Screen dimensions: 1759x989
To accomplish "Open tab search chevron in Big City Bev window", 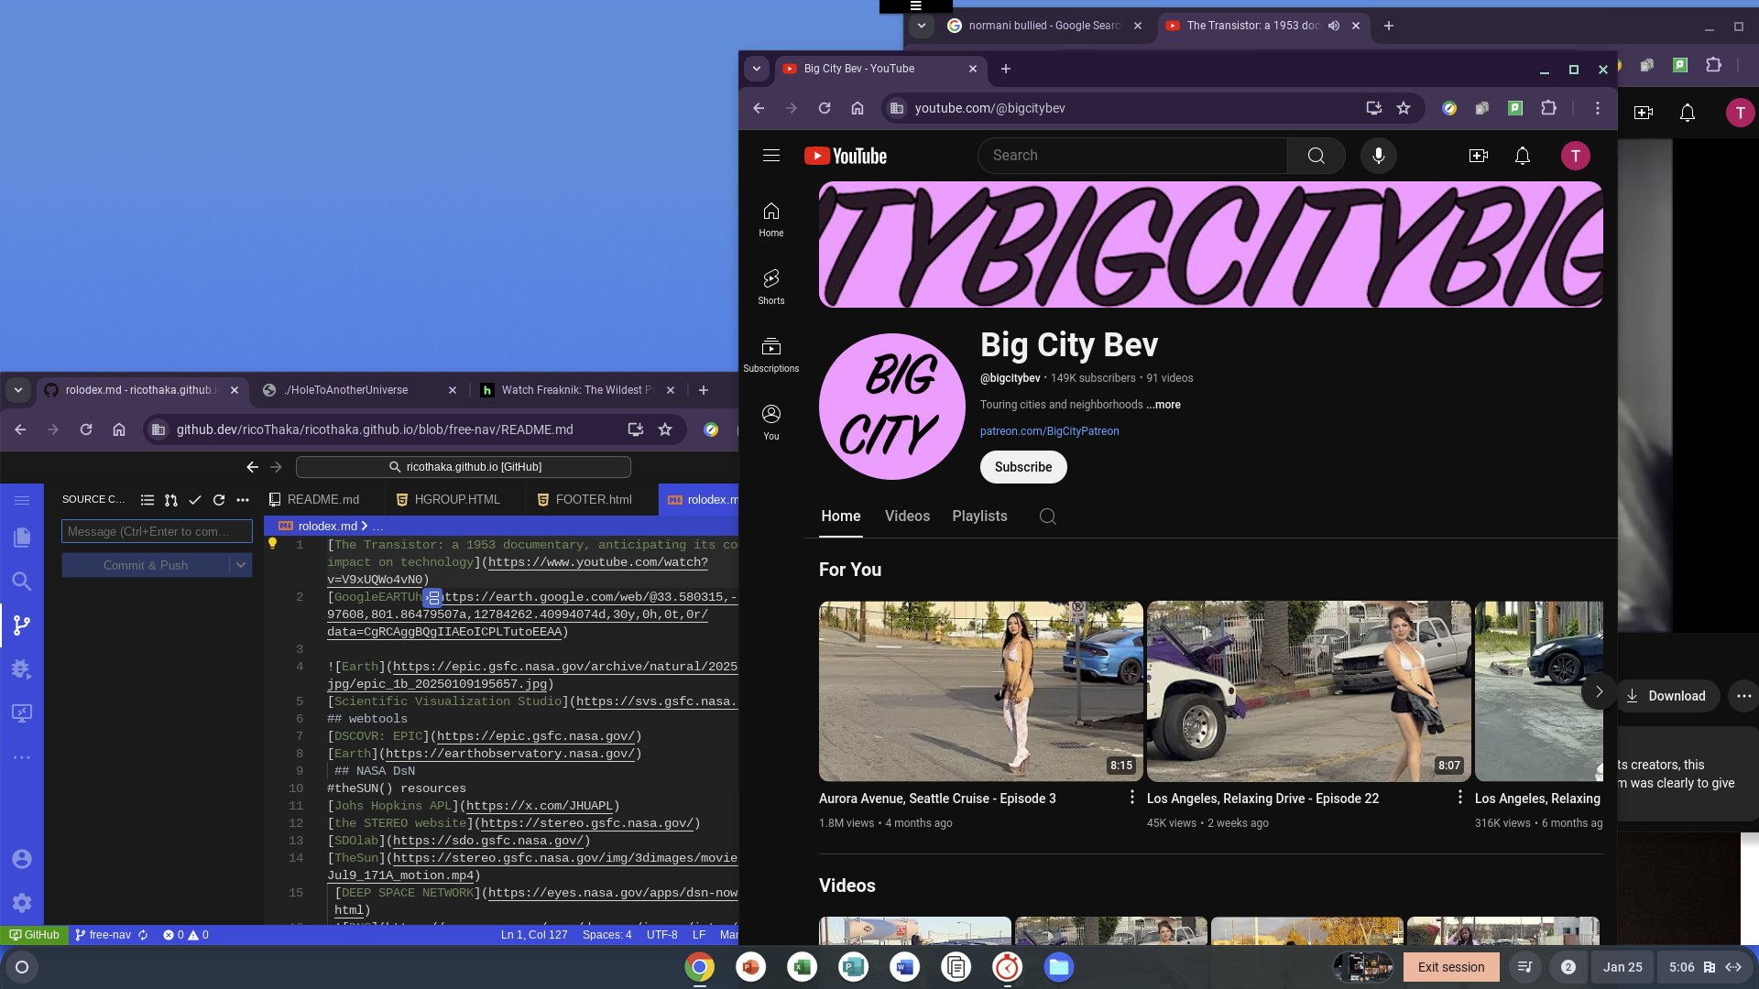I will pos(756,69).
